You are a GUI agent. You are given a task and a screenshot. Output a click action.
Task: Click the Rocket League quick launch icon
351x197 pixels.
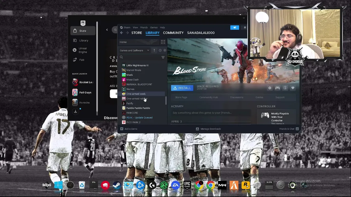[75, 82]
